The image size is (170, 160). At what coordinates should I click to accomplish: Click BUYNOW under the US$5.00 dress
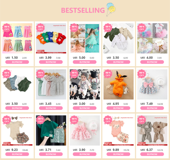click(84, 62)
